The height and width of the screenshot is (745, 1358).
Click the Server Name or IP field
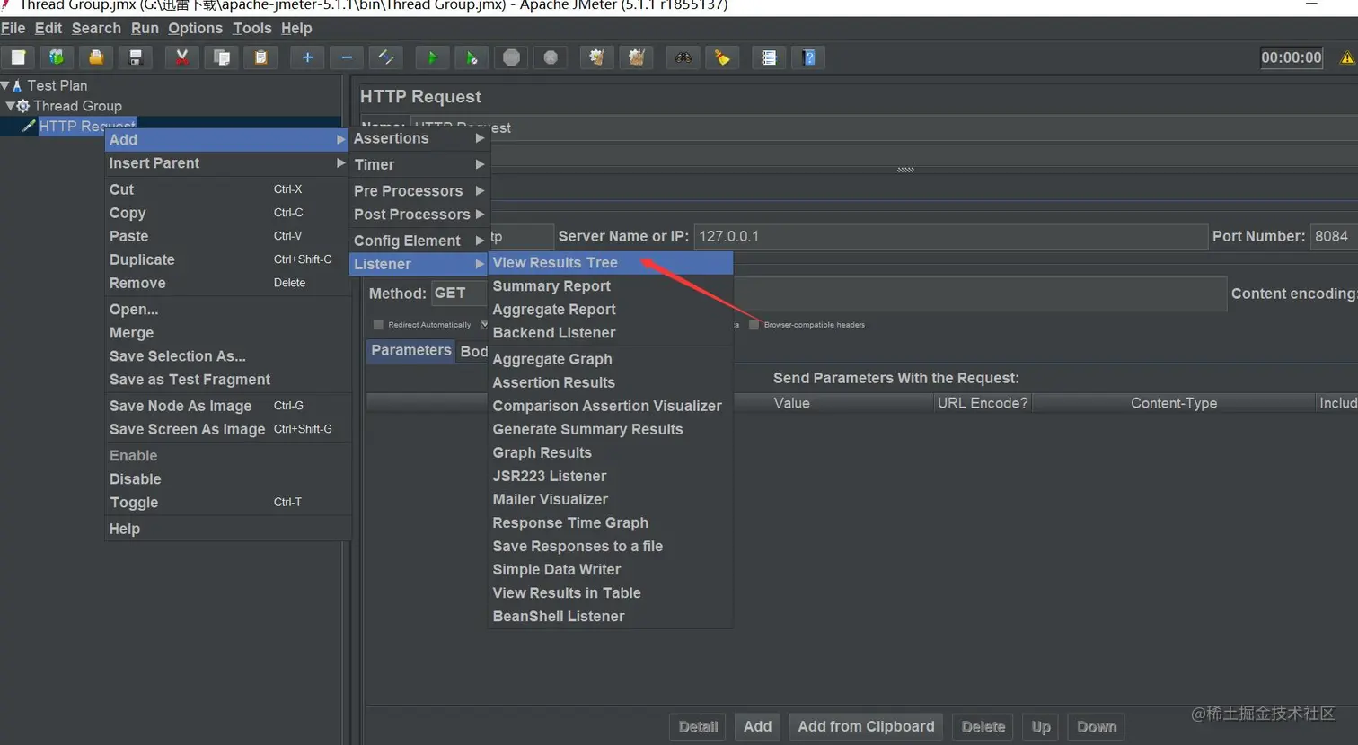coord(950,236)
